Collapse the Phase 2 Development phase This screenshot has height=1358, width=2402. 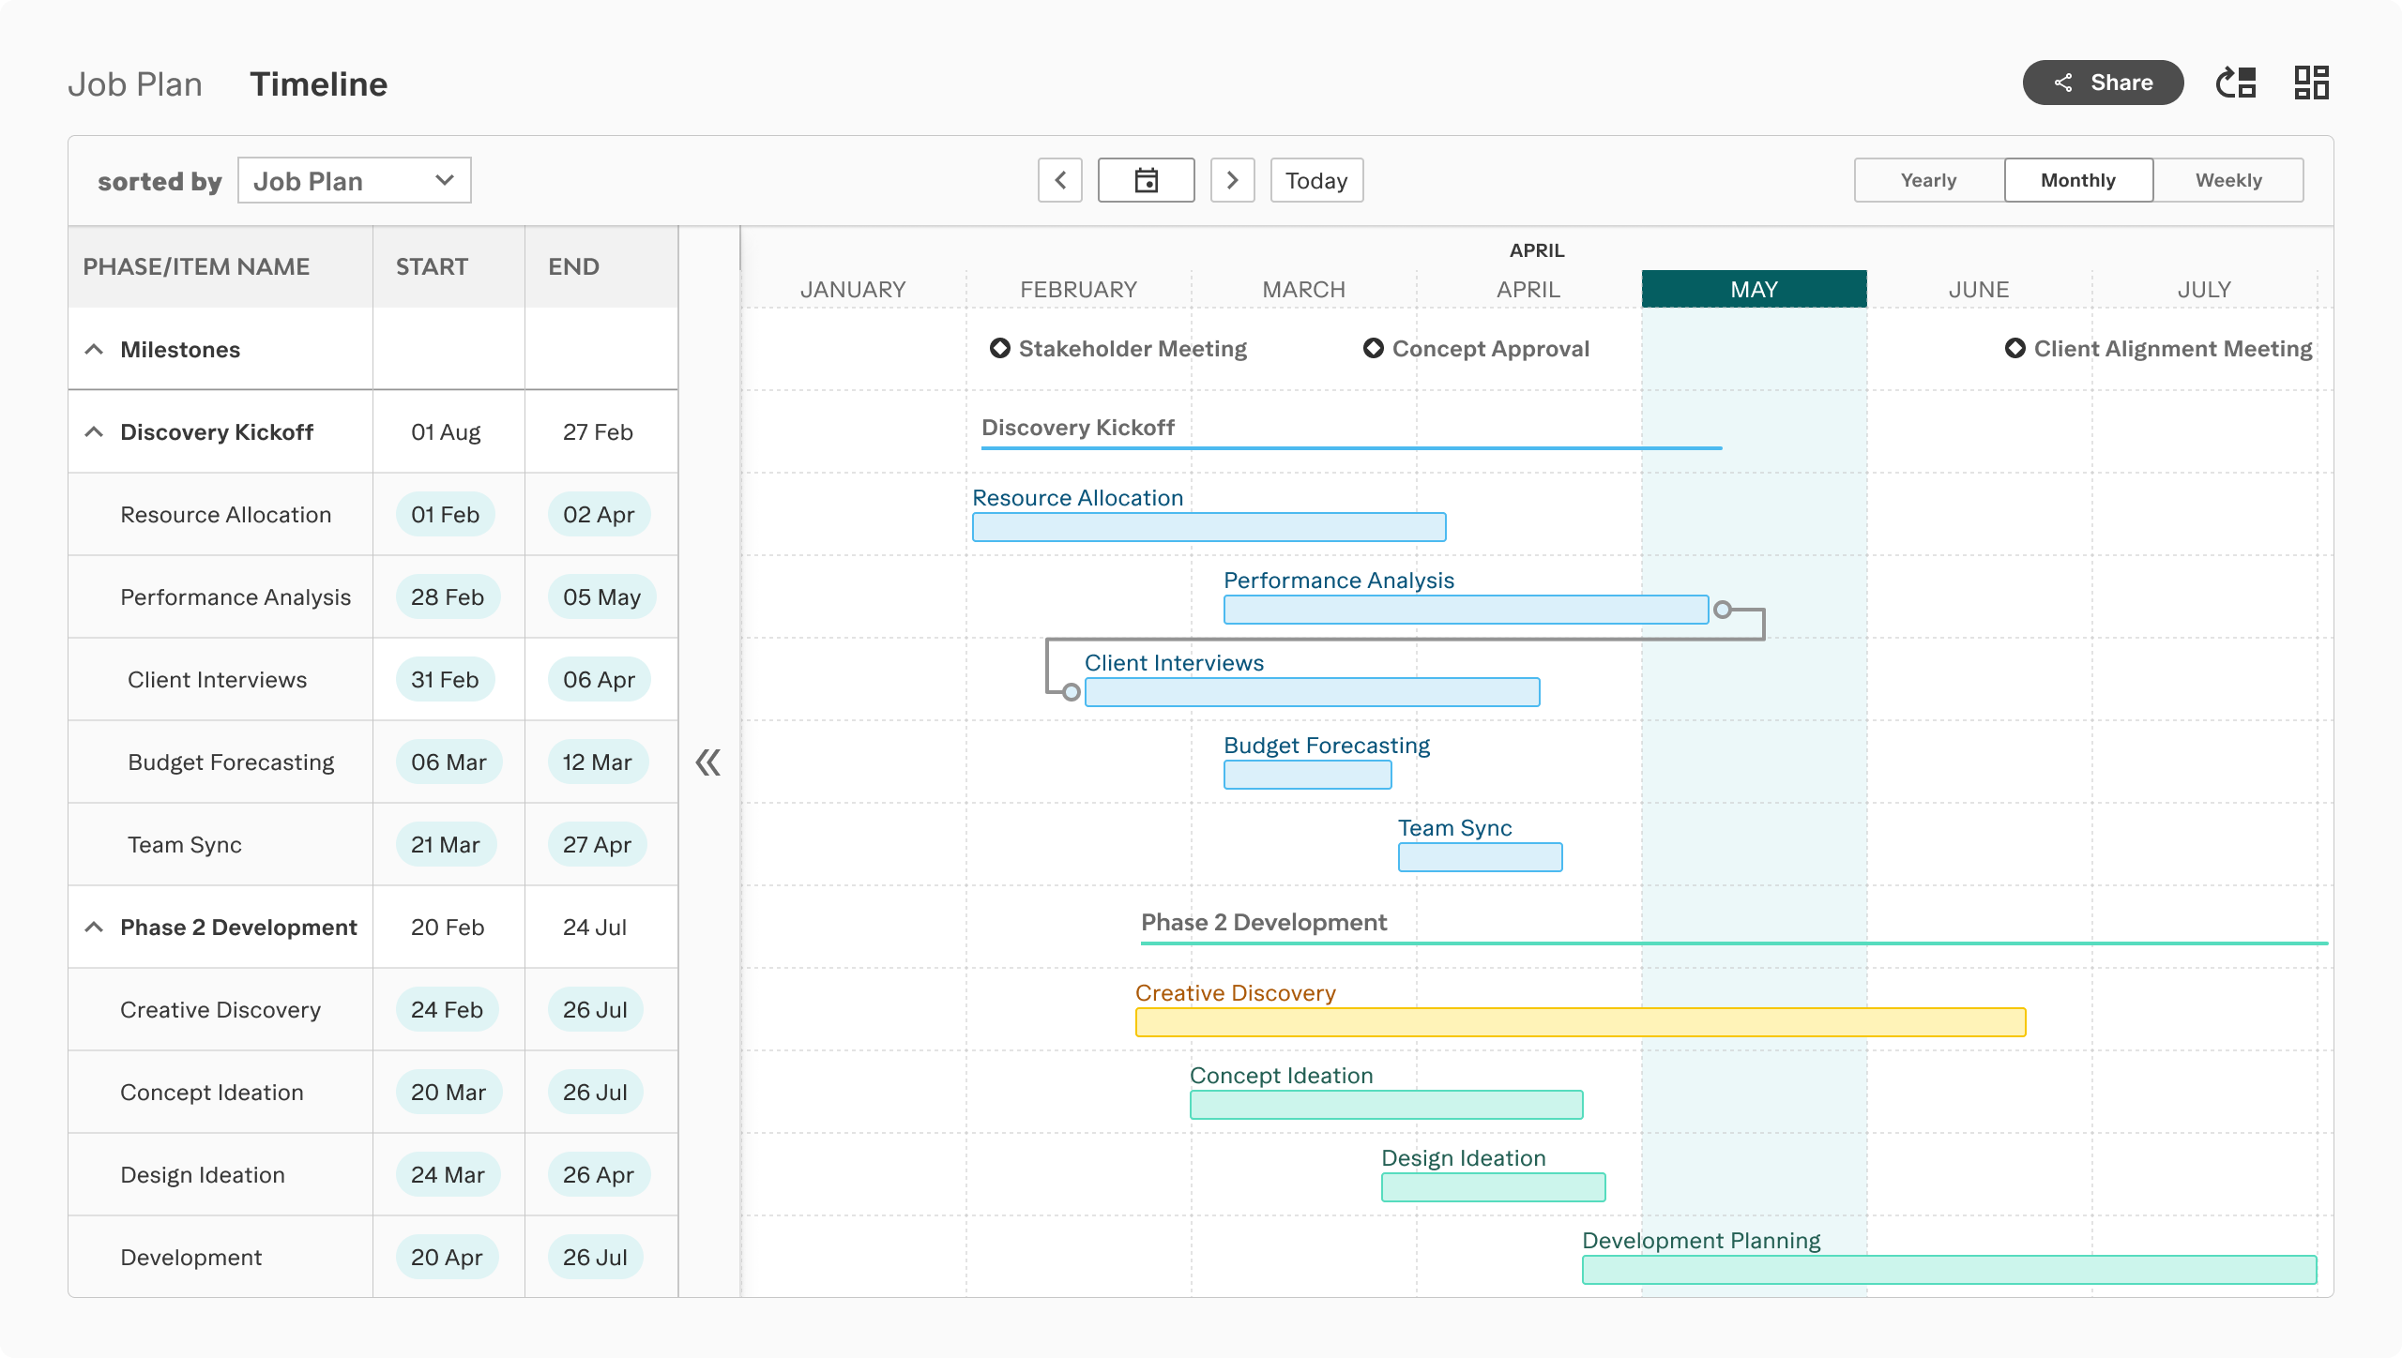pos(94,927)
